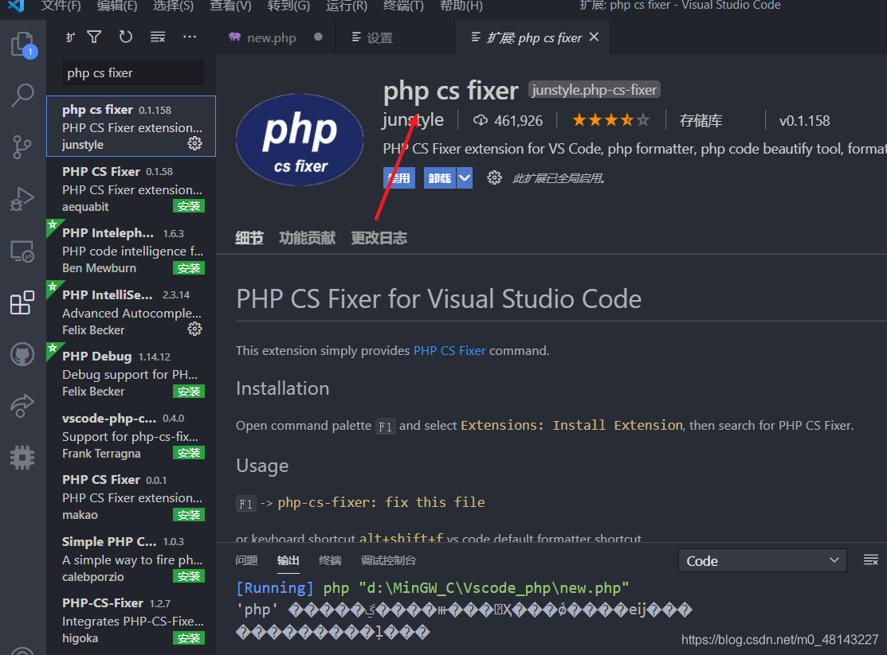Install higoka PHP-CS-Fixer extension
This screenshot has width=887, height=655.
click(x=188, y=638)
